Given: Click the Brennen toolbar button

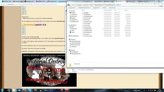Looking at the screenshot, I should (105, 8).
